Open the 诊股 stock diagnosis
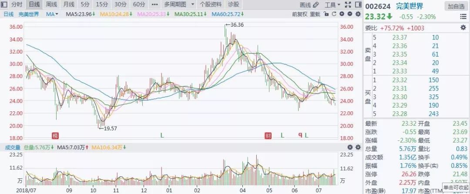 tap(234, 4)
